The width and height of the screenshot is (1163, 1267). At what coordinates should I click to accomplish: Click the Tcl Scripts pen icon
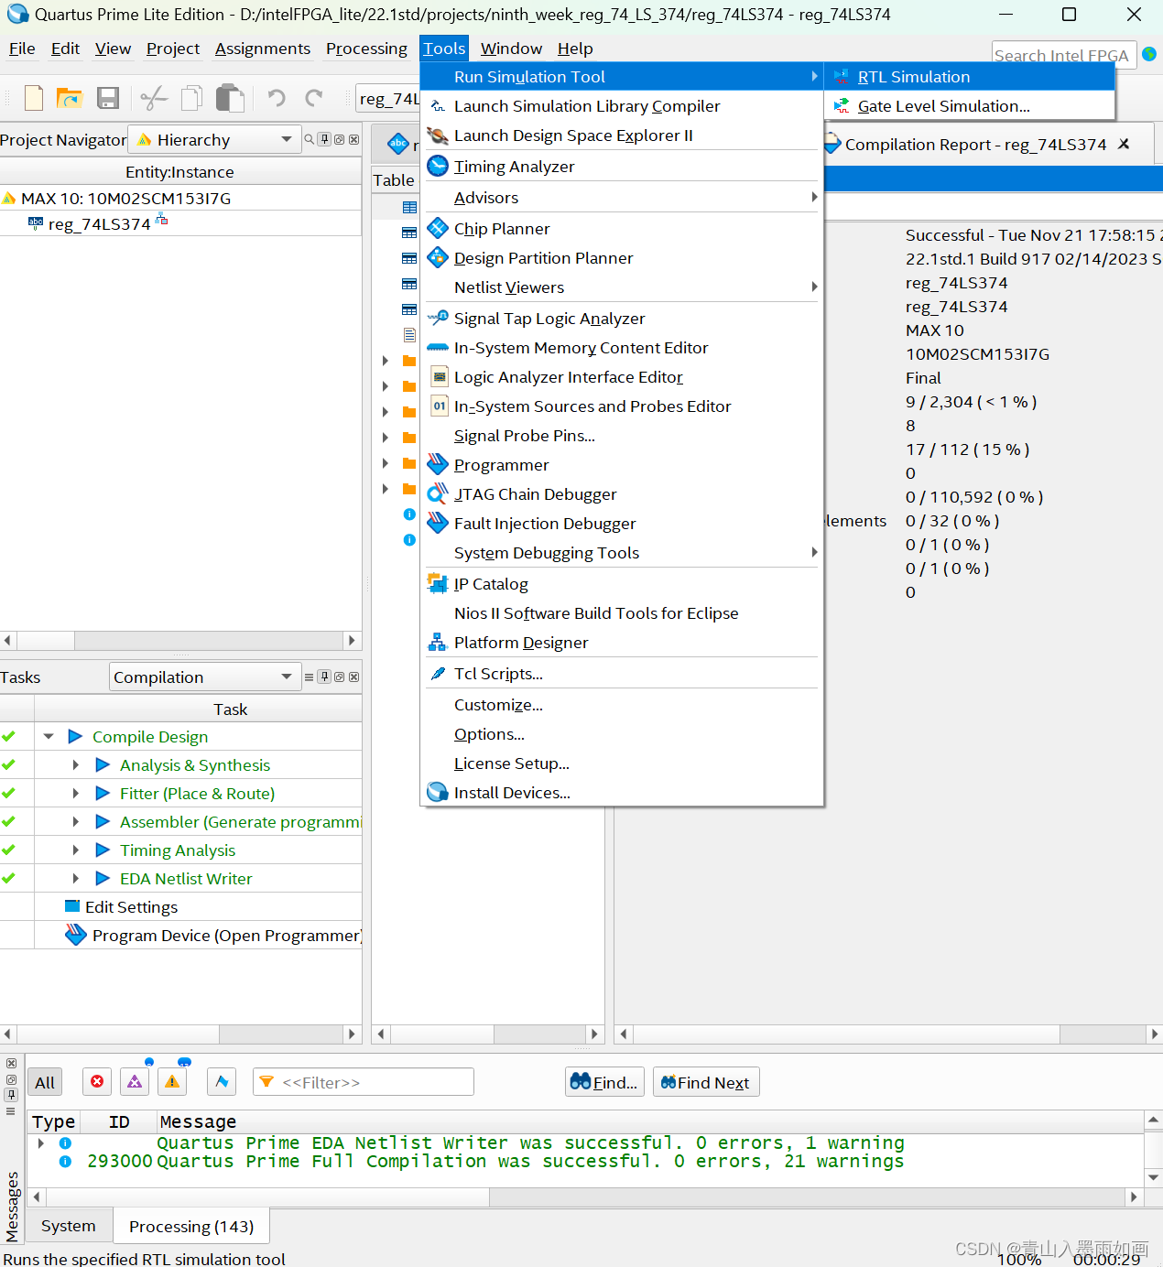click(439, 674)
